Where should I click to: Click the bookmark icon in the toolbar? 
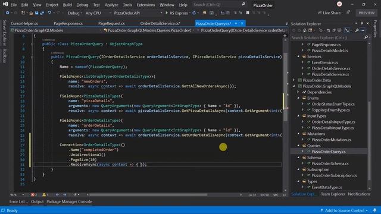tap(248, 13)
